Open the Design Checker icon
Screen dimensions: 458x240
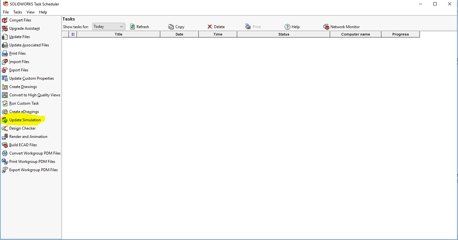4,128
